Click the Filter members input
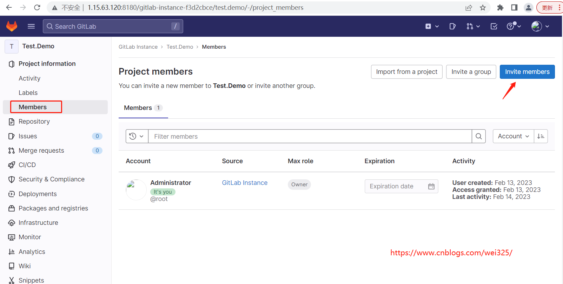 (310, 136)
